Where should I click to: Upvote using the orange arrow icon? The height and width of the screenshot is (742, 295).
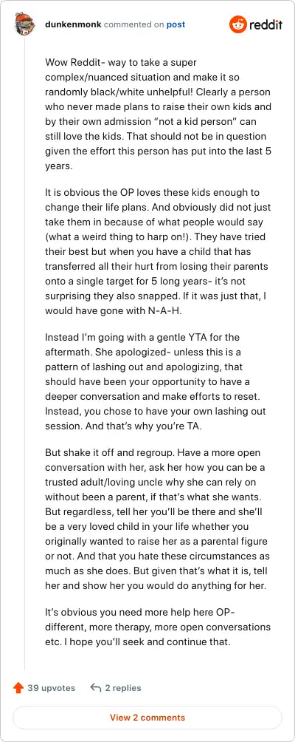coord(18,687)
